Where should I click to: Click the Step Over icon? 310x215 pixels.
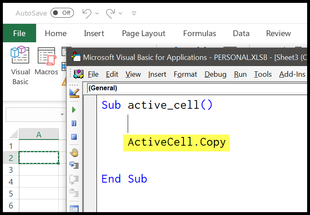click(x=74, y=180)
